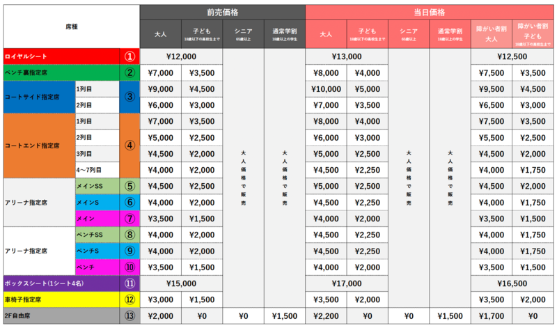Click the ¥10,000 courtside adult price

coord(326,88)
